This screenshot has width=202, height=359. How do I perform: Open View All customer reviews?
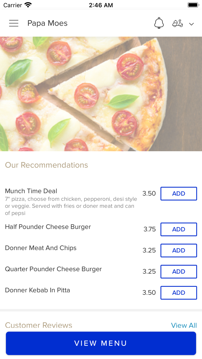coord(184,325)
